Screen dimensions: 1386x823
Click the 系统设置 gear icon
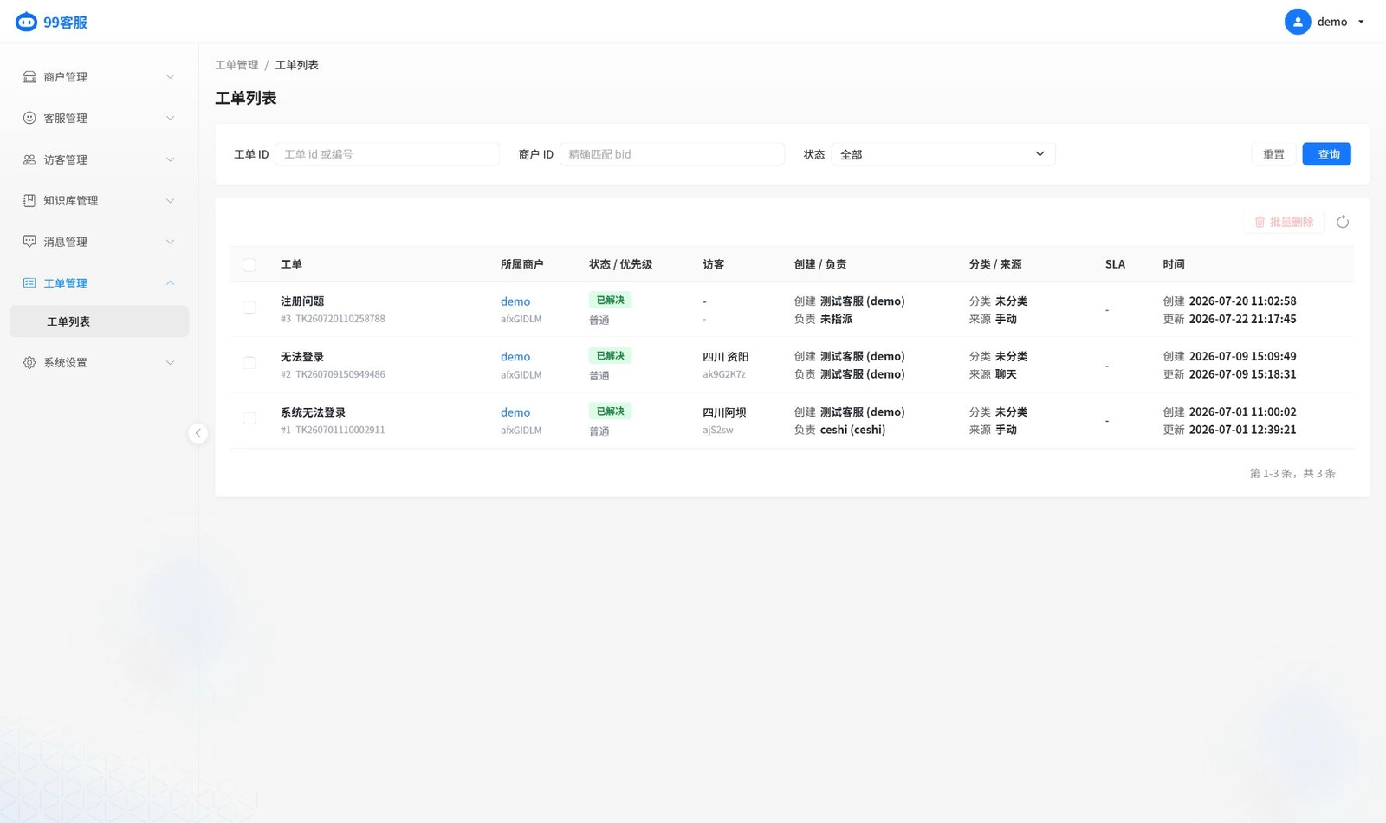29,362
